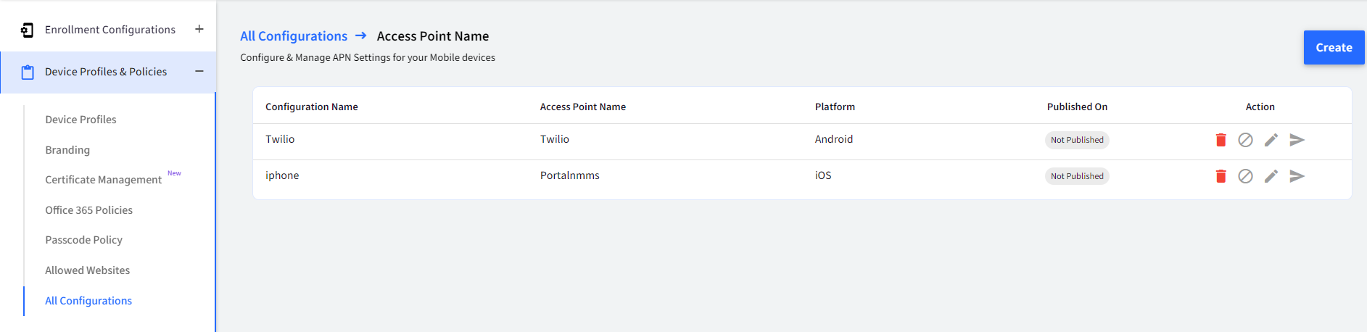Follow the All Configurations breadcrumb link
Image resolution: width=1367 pixels, height=332 pixels.
click(x=294, y=36)
